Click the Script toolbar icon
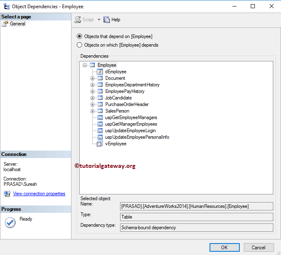This screenshot has width=281, height=255. [78, 20]
